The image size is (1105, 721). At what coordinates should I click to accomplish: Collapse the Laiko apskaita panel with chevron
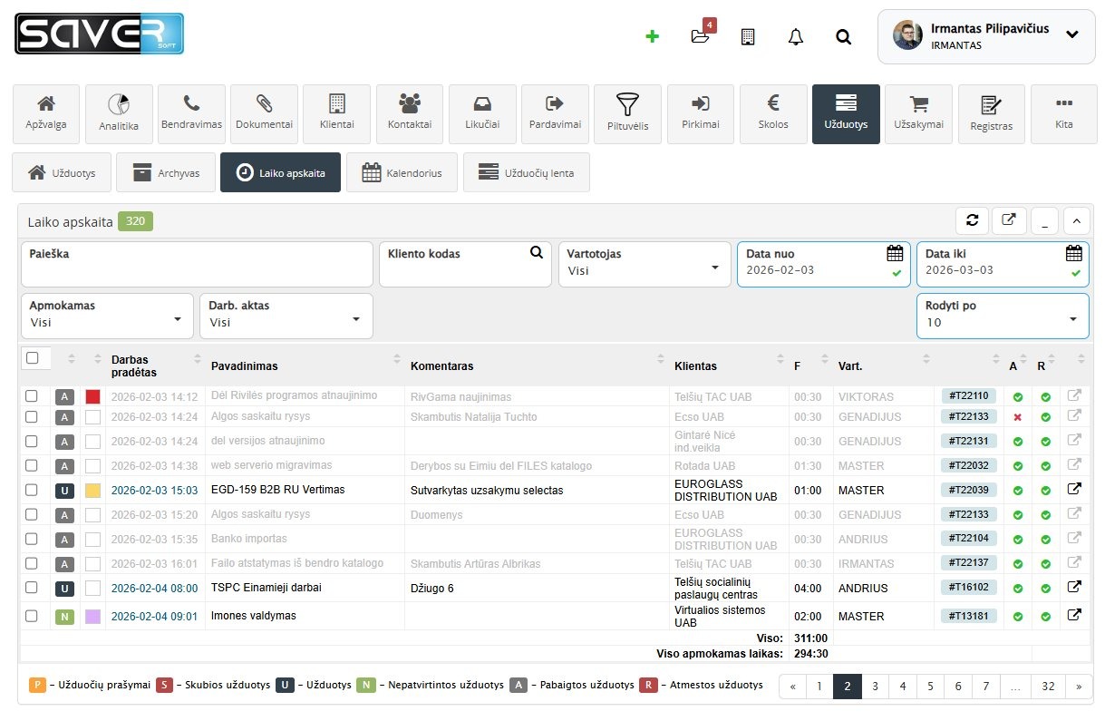pyautogui.click(x=1076, y=219)
